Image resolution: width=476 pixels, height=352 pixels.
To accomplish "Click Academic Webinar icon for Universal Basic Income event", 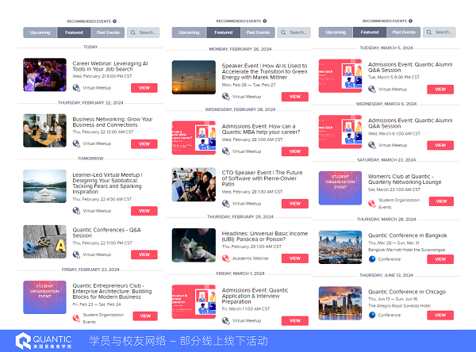I will (225, 258).
